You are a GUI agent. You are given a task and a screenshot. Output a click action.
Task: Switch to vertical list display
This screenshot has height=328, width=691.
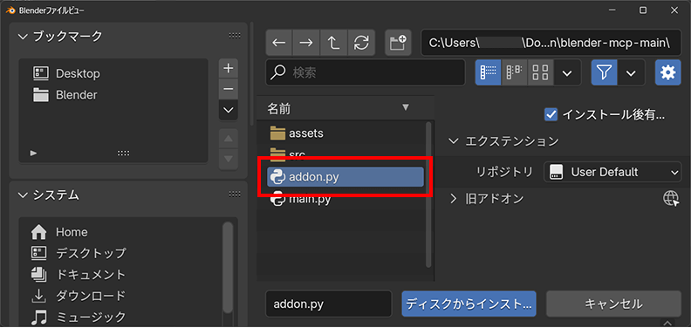pyautogui.click(x=488, y=72)
